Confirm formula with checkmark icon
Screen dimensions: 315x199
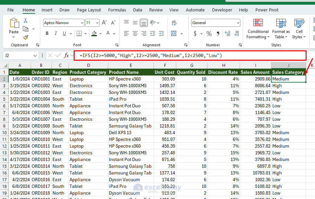click(58, 55)
